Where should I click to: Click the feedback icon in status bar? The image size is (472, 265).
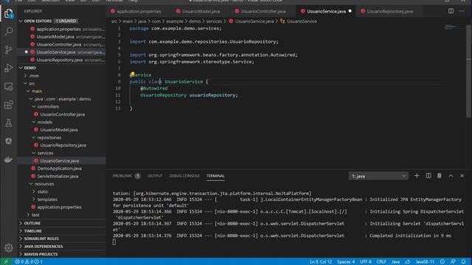point(453,262)
